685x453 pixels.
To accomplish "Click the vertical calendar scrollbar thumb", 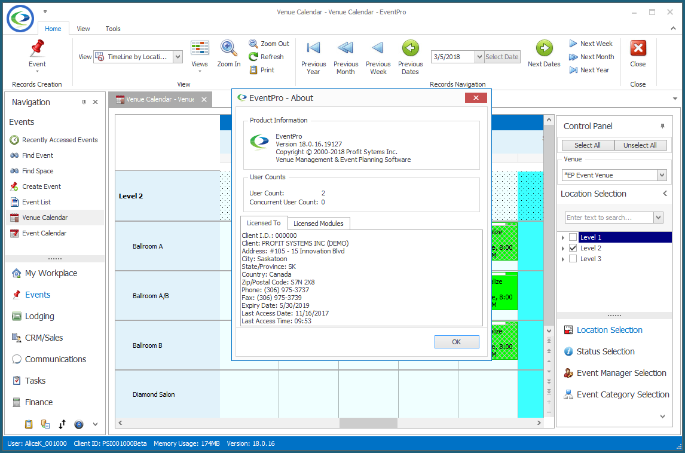I will (x=549, y=225).
